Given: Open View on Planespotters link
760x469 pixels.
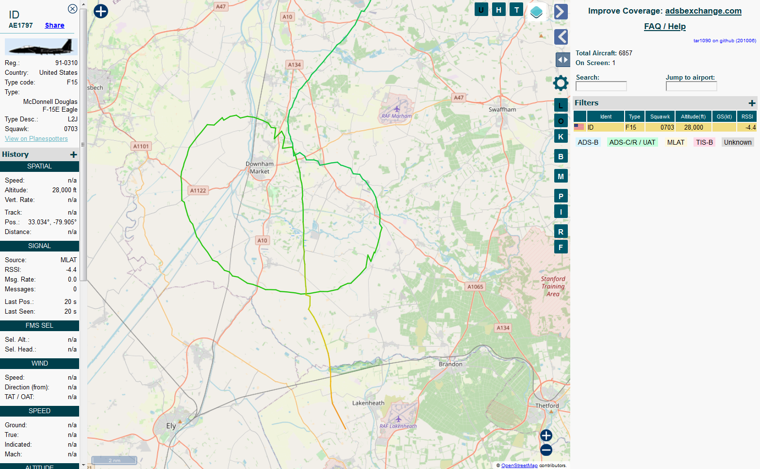Looking at the screenshot, I should 36,138.
